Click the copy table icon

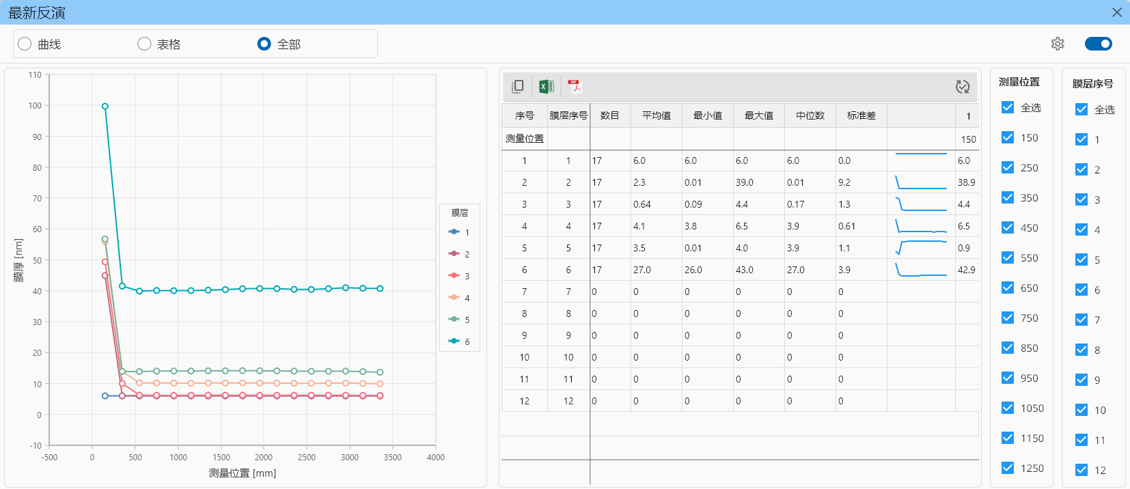[517, 87]
